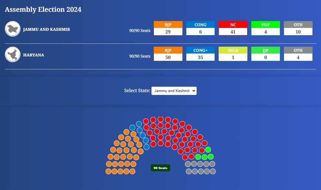This screenshot has width=321, height=190.
Task: Click the JAMMU AND KASHMIR state name
Action: click(x=46, y=29)
